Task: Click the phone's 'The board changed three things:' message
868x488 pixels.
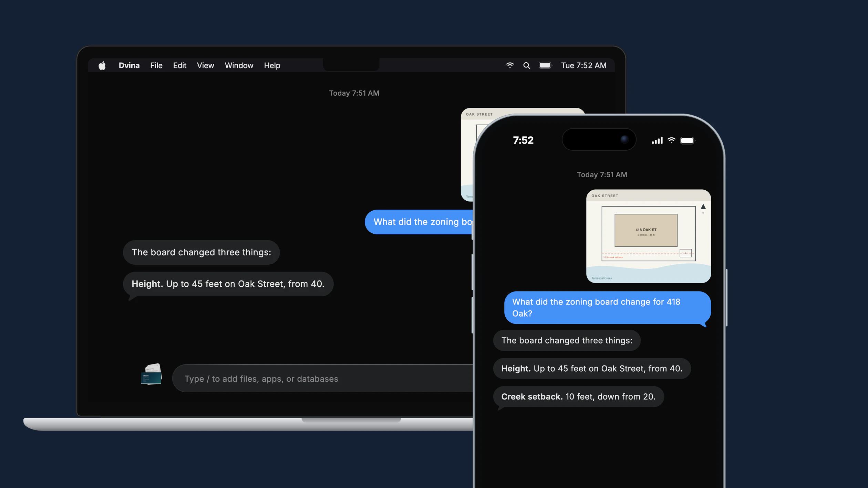Action: (x=567, y=340)
